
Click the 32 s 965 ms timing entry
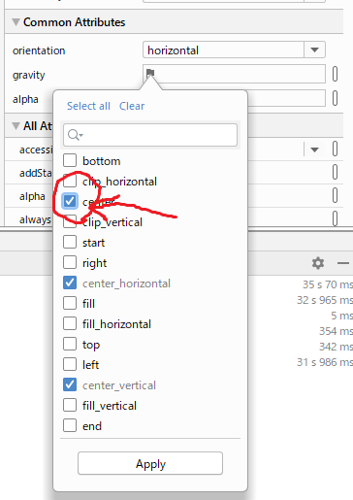point(325,300)
